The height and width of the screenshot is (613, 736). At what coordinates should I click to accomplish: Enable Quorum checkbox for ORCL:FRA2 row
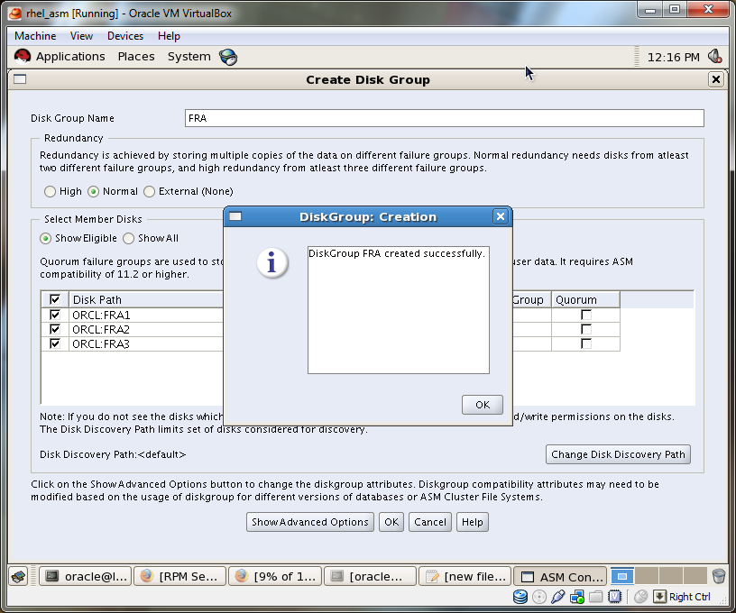tap(585, 329)
